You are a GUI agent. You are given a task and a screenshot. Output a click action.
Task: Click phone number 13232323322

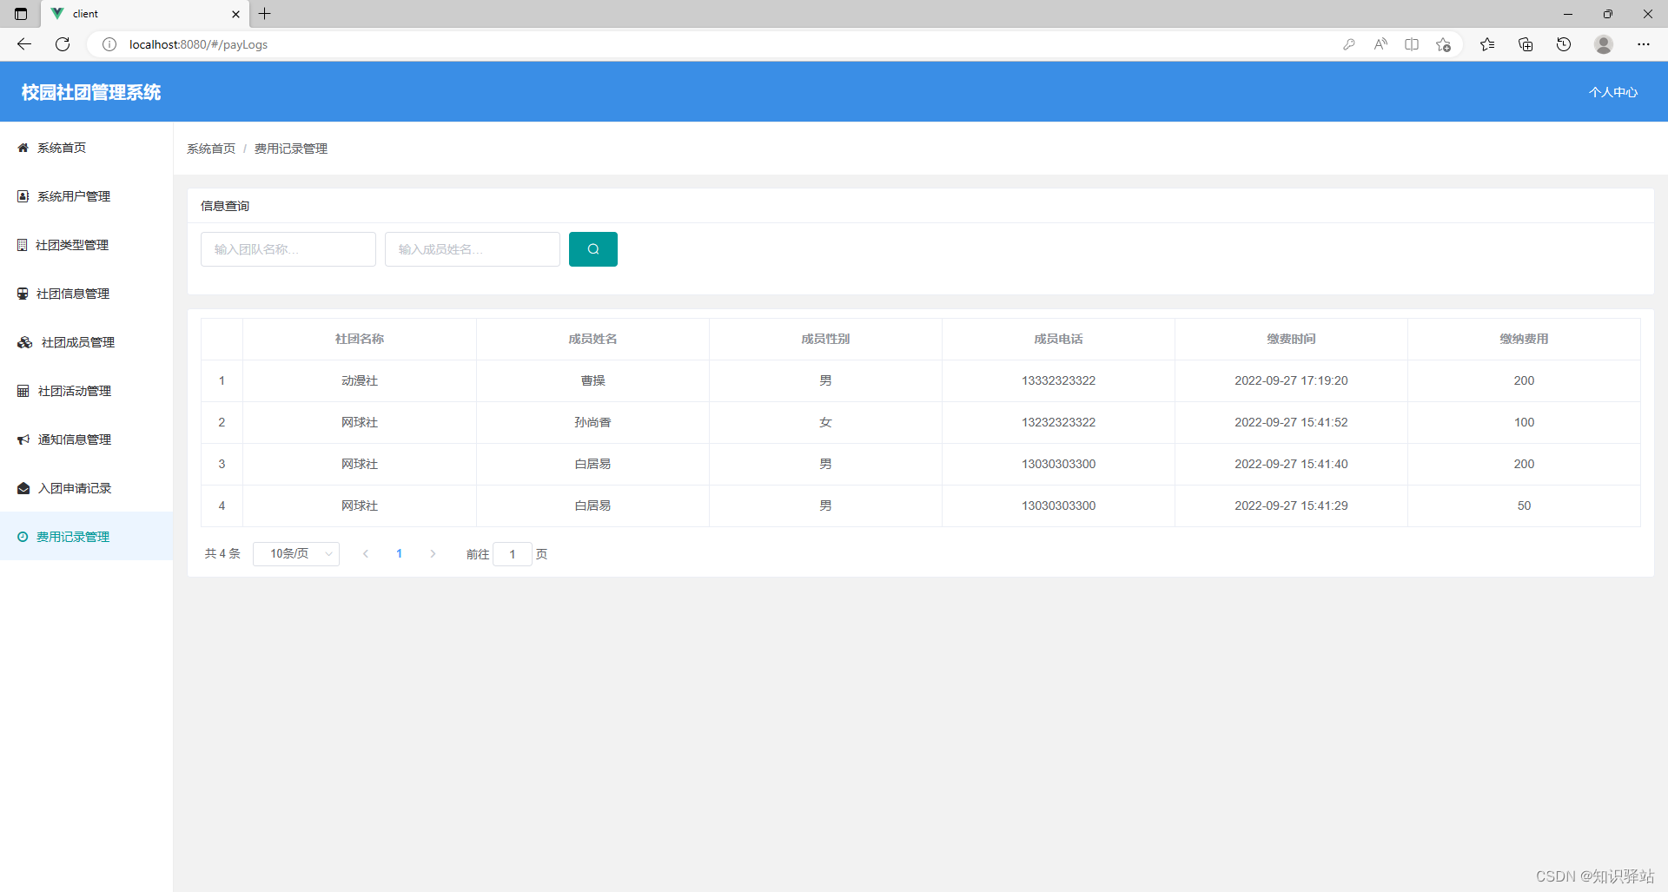tap(1058, 422)
